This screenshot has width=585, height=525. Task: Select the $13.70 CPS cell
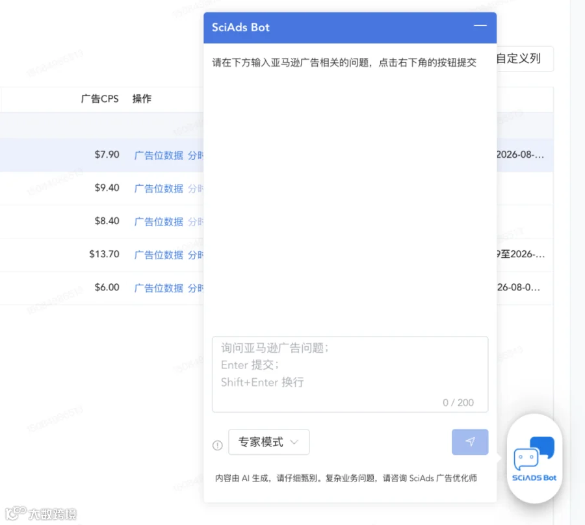(x=104, y=254)
